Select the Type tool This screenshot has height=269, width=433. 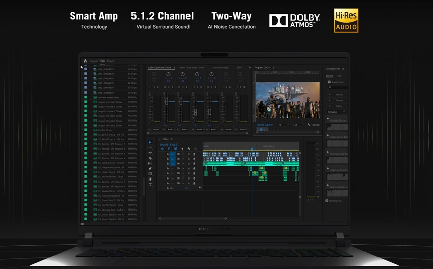click(150, 185)
